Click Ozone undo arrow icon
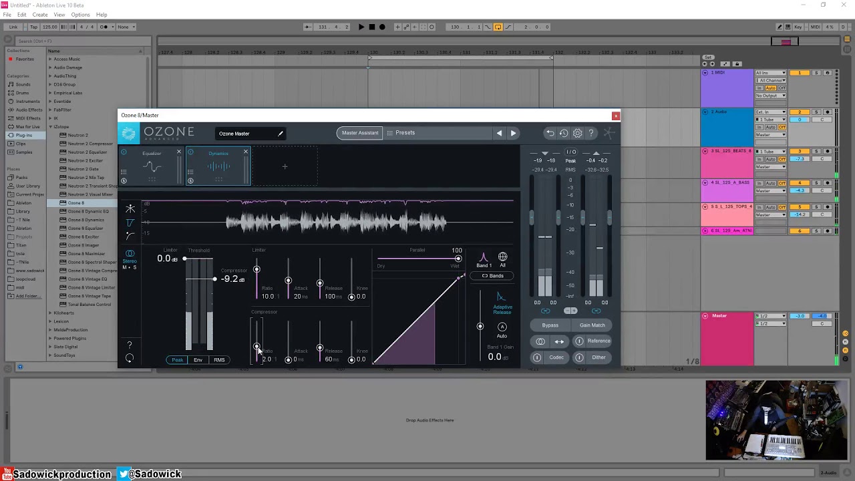This screenshot has height=481, width=855. point(550,133)
